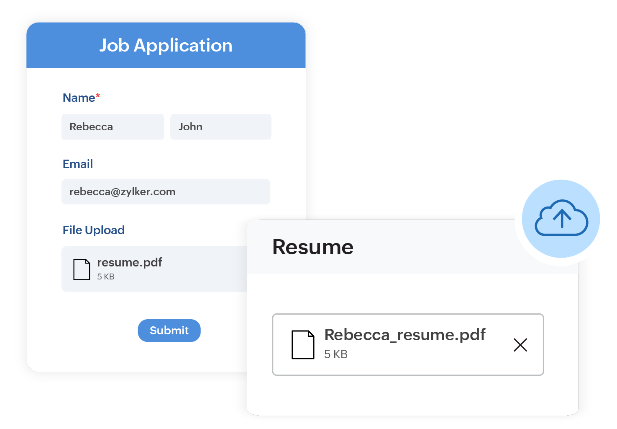
Task: Click the File Upload label
Action: (x=93, y=230)
